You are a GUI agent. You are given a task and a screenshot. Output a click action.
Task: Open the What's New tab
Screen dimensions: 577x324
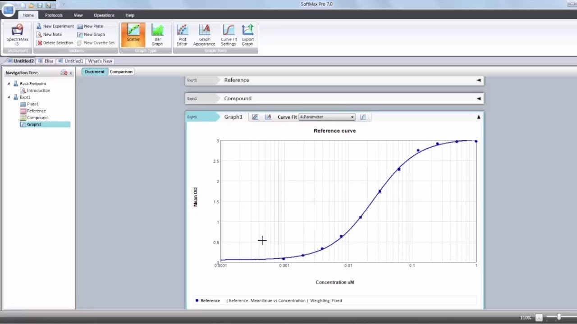[100, 61]
